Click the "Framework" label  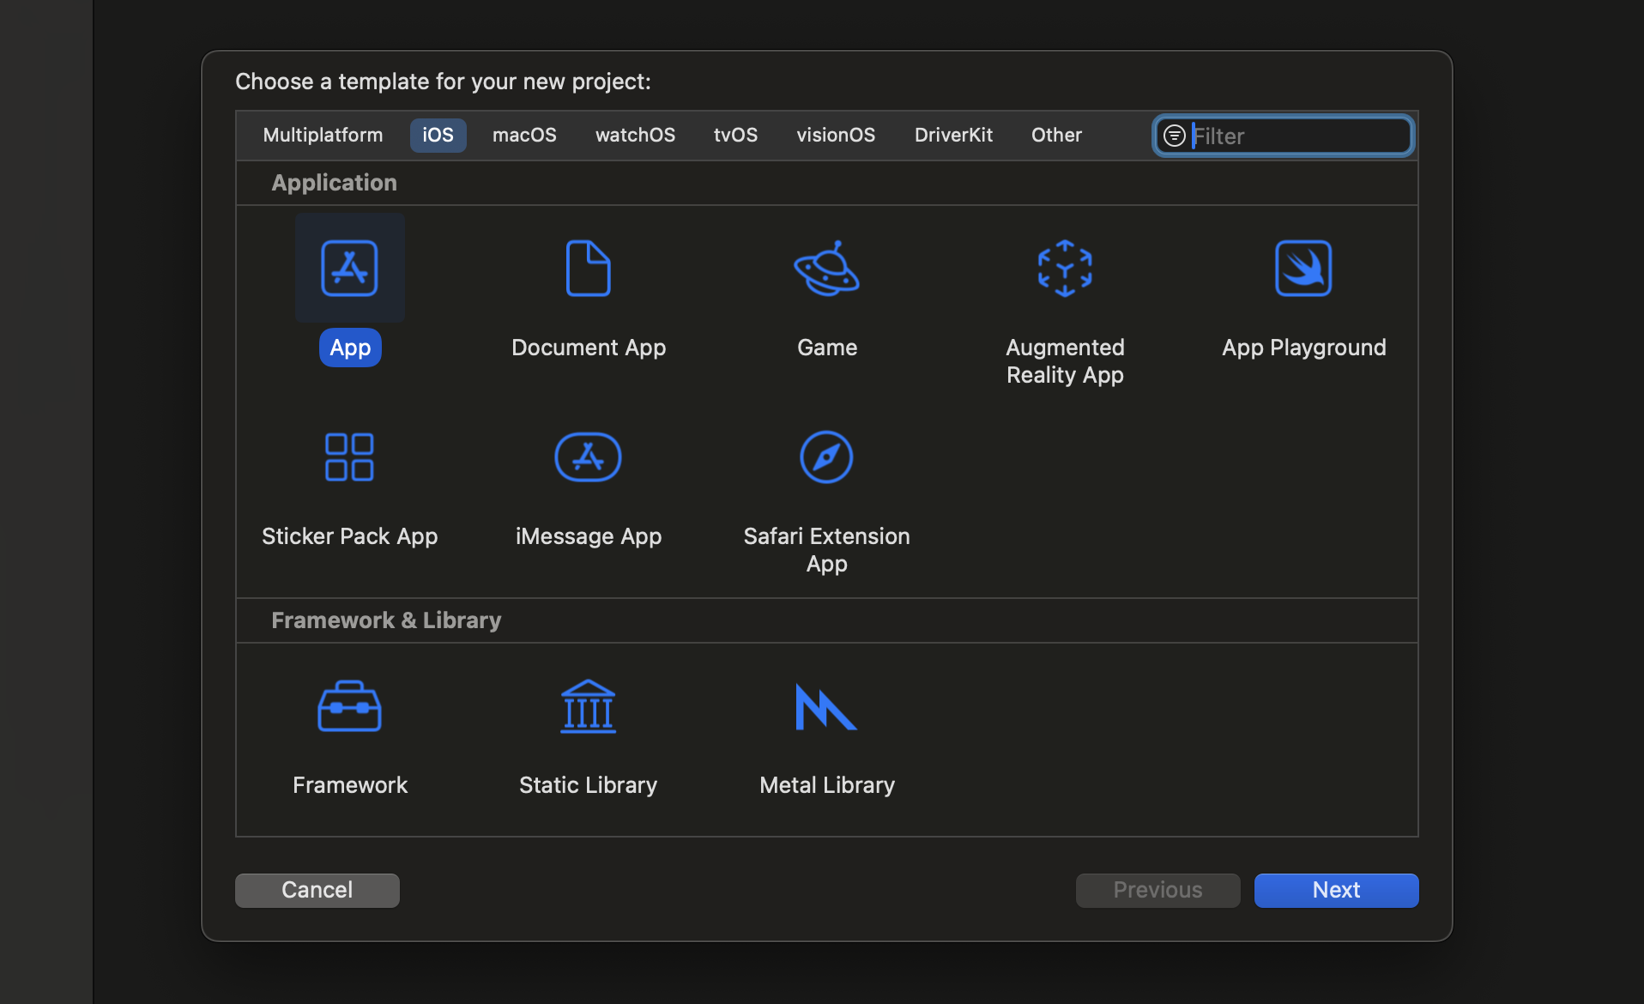(x=350, y=785)
